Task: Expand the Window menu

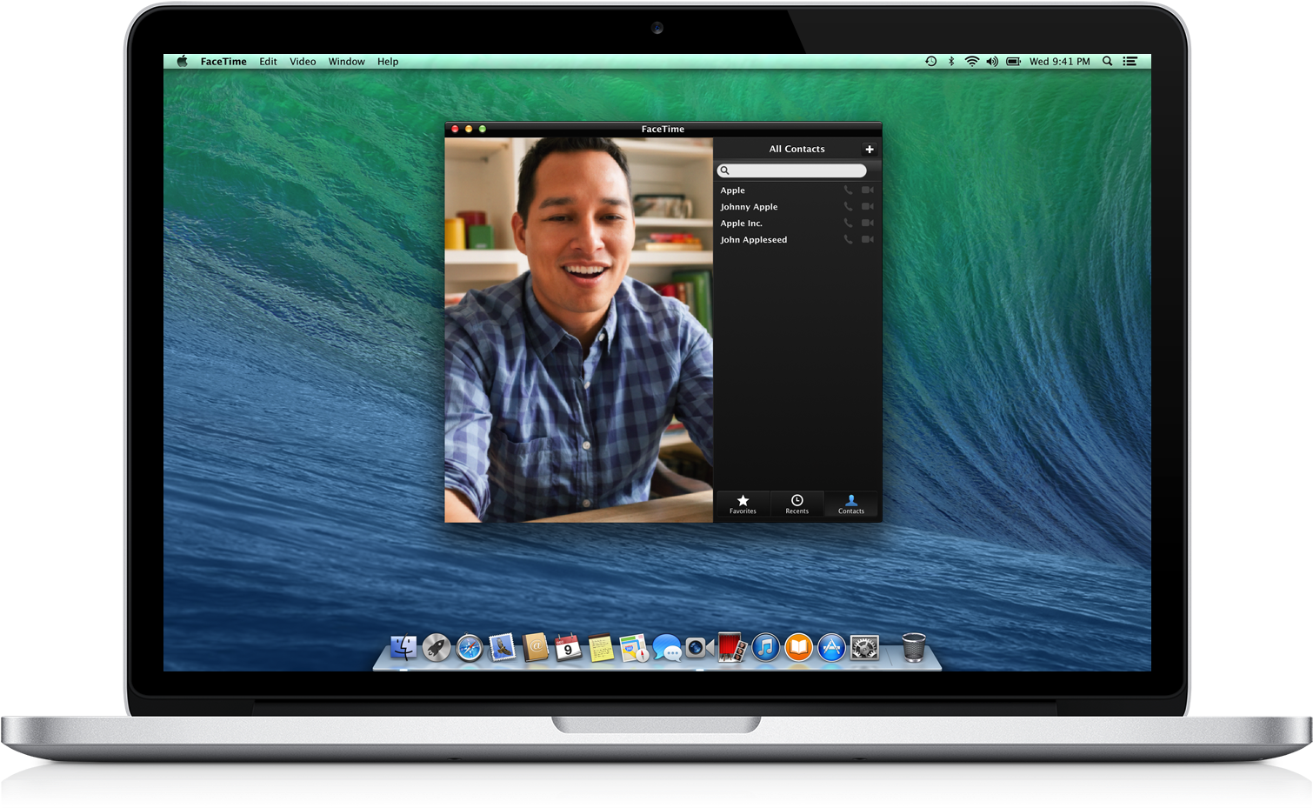Action: tap(346, 62)
